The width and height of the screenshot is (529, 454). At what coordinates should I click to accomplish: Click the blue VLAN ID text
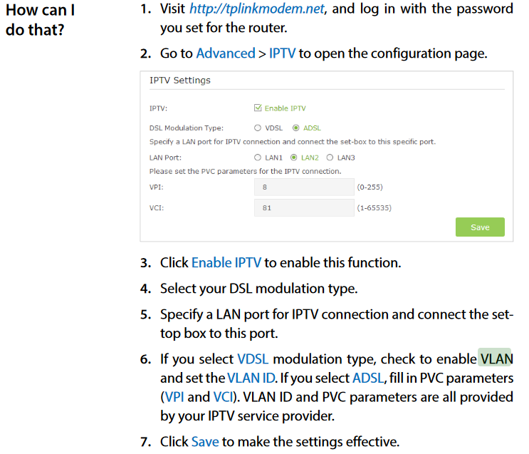pos(251,378)
